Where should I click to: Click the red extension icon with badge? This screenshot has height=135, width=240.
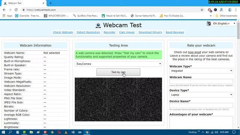(210, 10)
